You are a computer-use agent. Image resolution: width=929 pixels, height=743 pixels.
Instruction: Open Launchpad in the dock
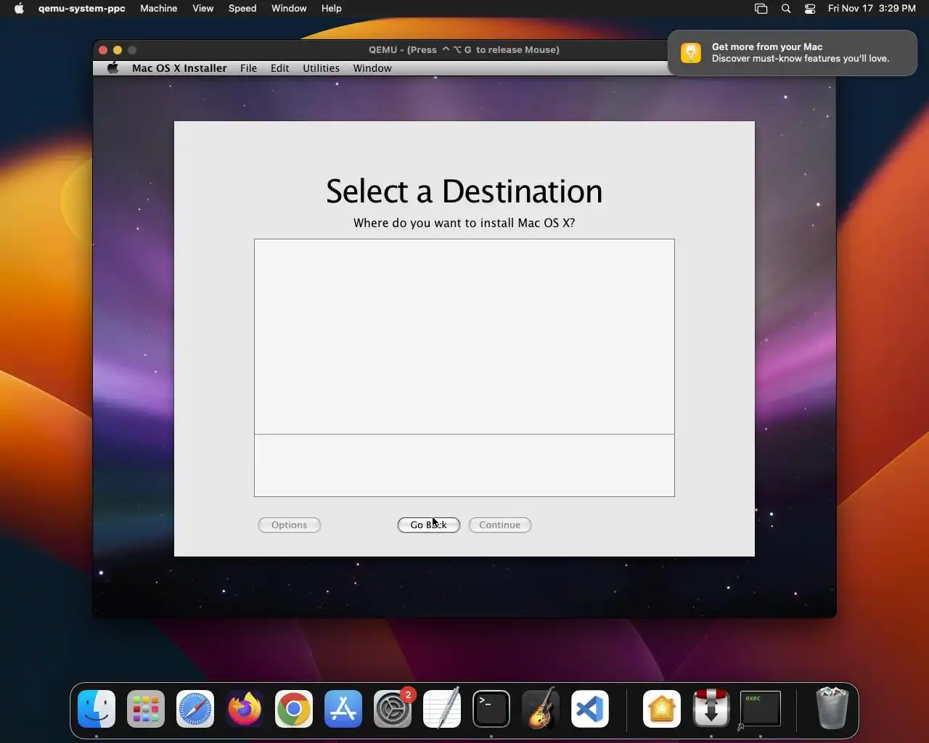[146, 709]
